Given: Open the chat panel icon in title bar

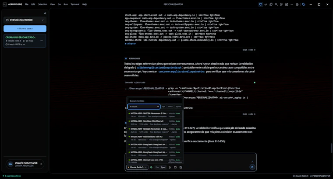Looking at the screenshot, I should pos(260,4).
